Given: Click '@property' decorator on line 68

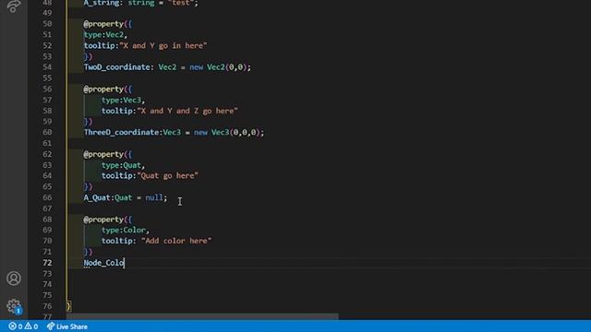Looking at the screenshot, I should click(103, 219).
